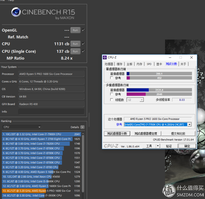205x199 pixels.
Task: Select ranking row 14 Intel Core i7-3930K
Action: coord(41,195)
